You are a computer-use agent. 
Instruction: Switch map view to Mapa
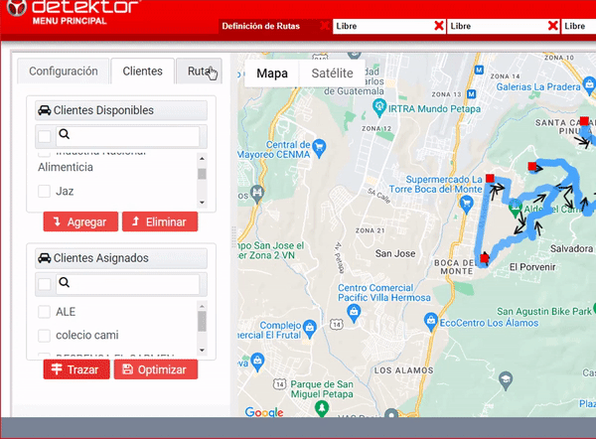pos(272,73)
